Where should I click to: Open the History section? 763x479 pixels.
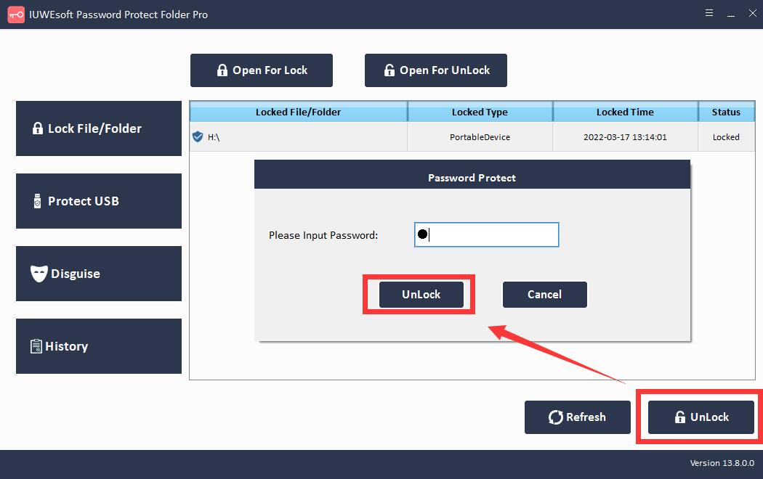click(x=99, y=346)
